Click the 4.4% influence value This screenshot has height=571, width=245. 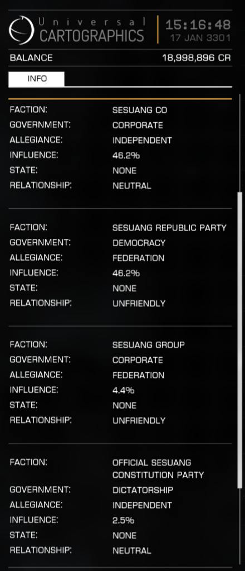(x=123, y=390)
